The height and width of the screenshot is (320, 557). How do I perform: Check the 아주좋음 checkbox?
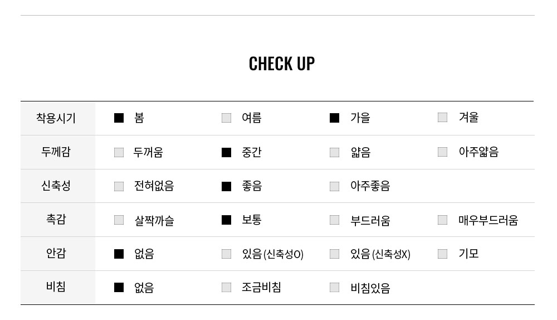(x=334, y=186)
